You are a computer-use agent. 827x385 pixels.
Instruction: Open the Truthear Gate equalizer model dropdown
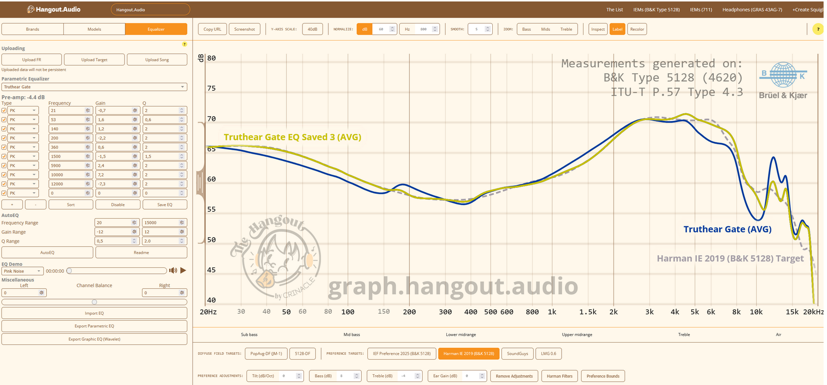[94, 87]
